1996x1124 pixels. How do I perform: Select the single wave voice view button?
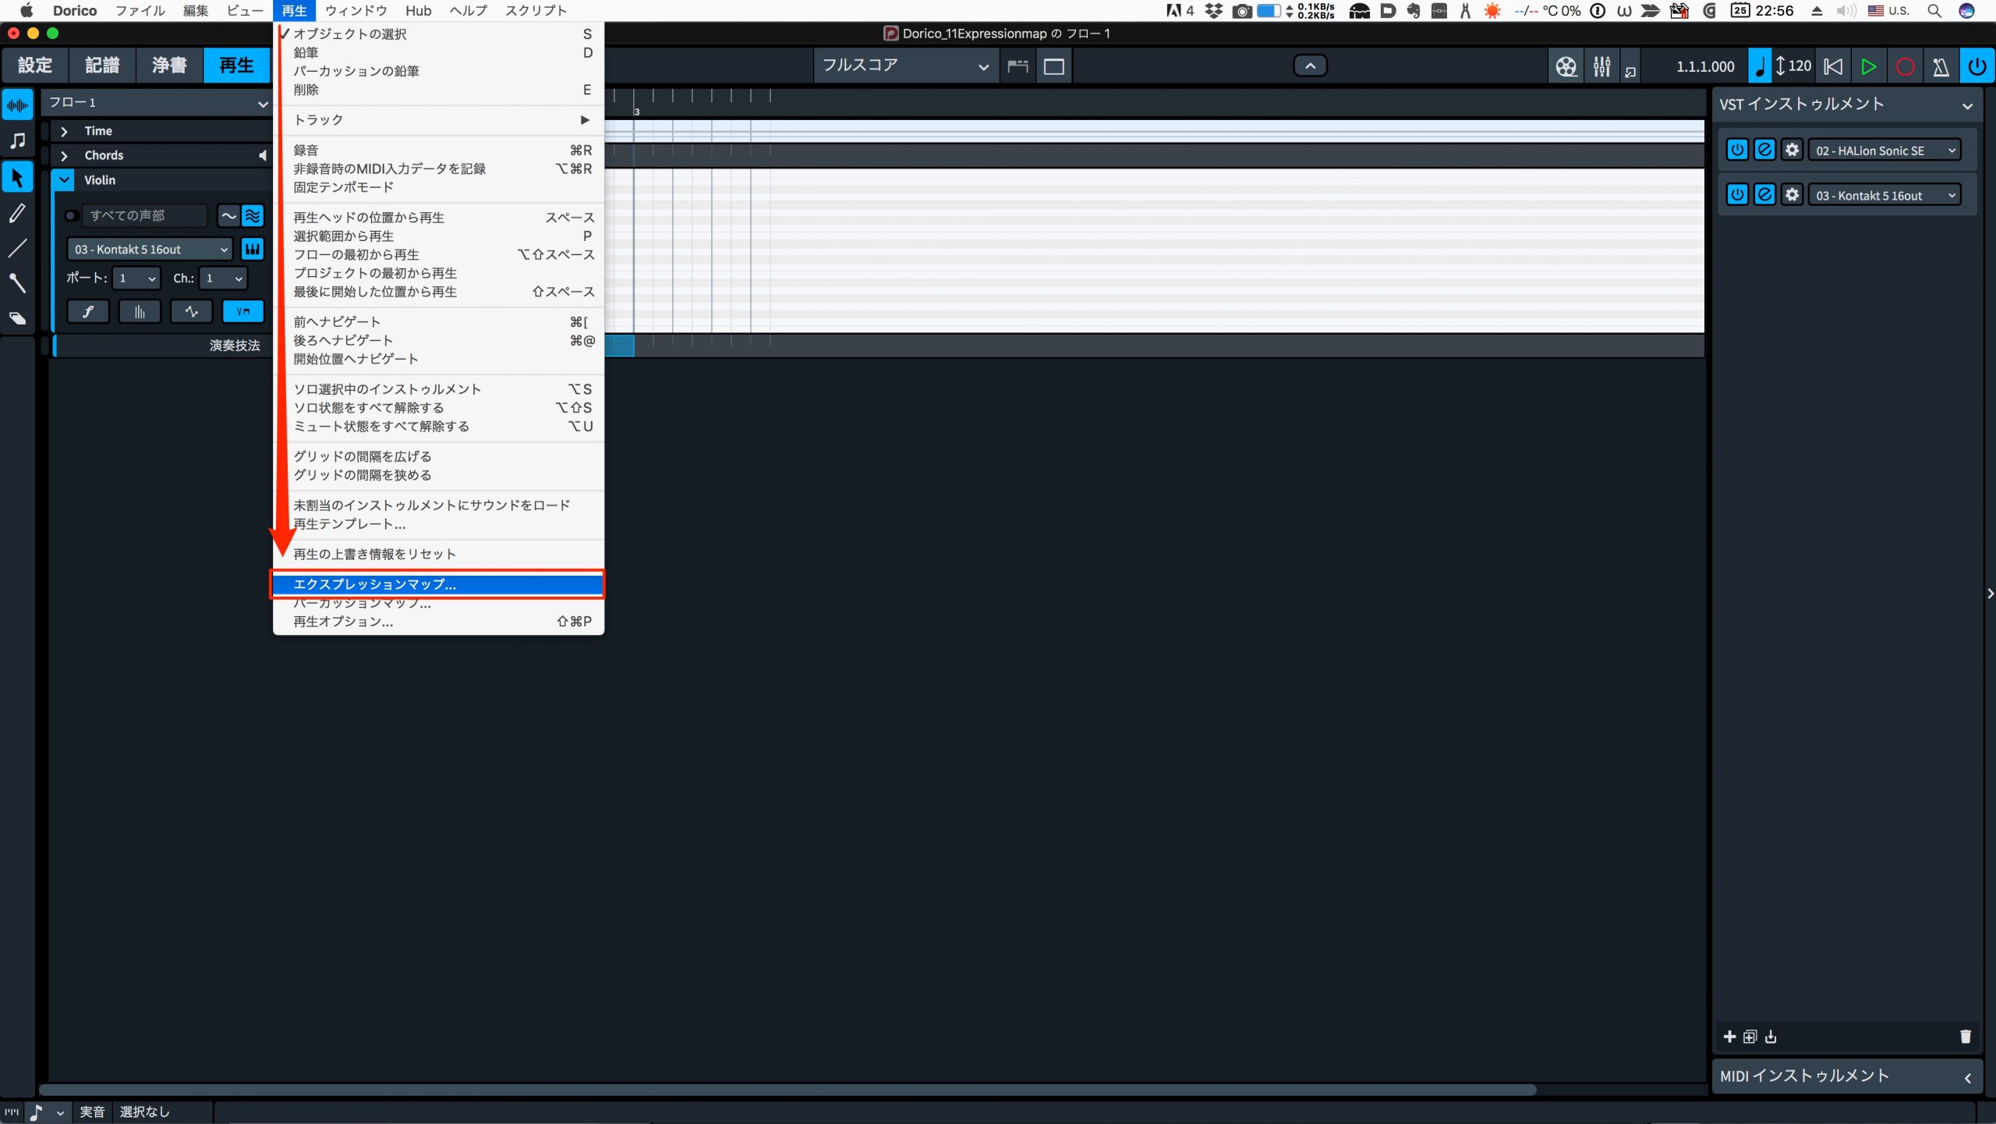[228, 215]
